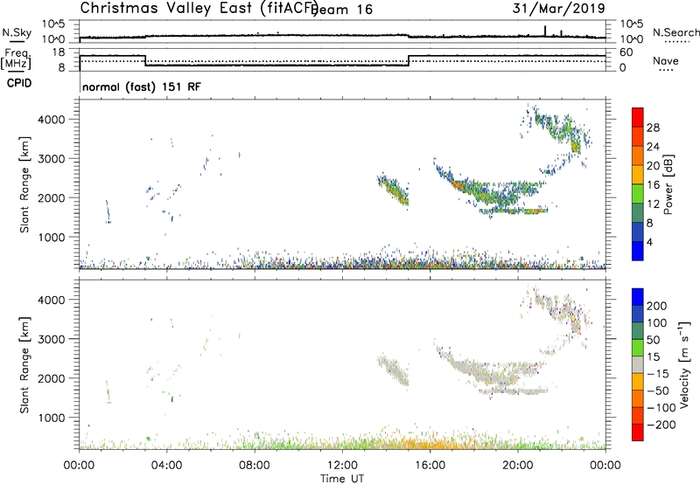Click the scatter echo band near 14:00 in the power panel
Image resolution: width=700 pixels, height=484 pixels.
click(393, 190)
